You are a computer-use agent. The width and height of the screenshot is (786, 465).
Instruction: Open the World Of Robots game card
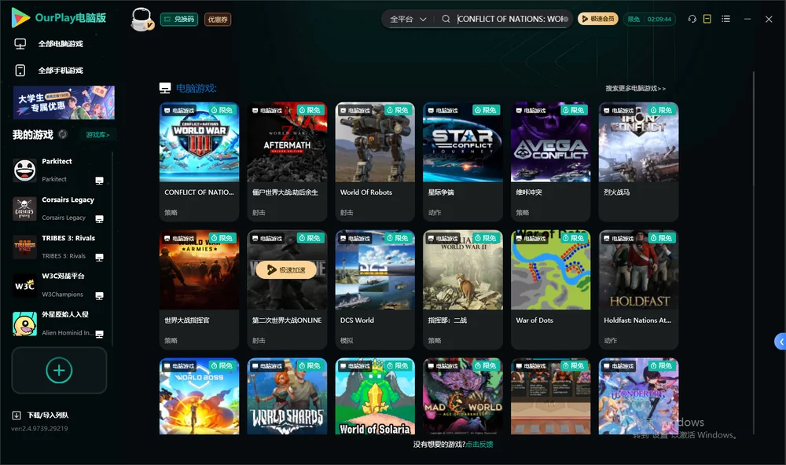[x=375, y=161]
